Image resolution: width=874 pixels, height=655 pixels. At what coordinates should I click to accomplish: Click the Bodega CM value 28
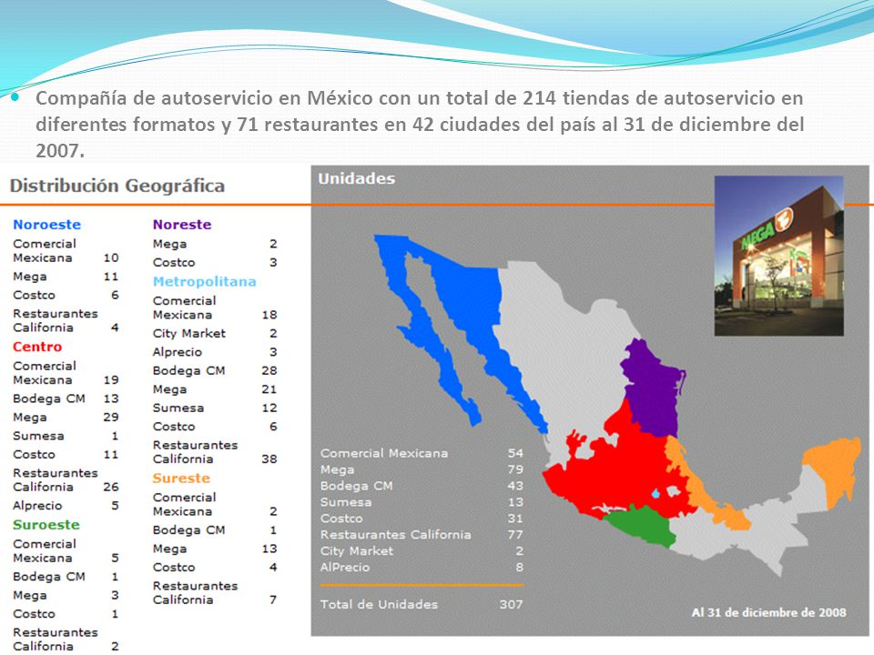(x=269, y=370)
